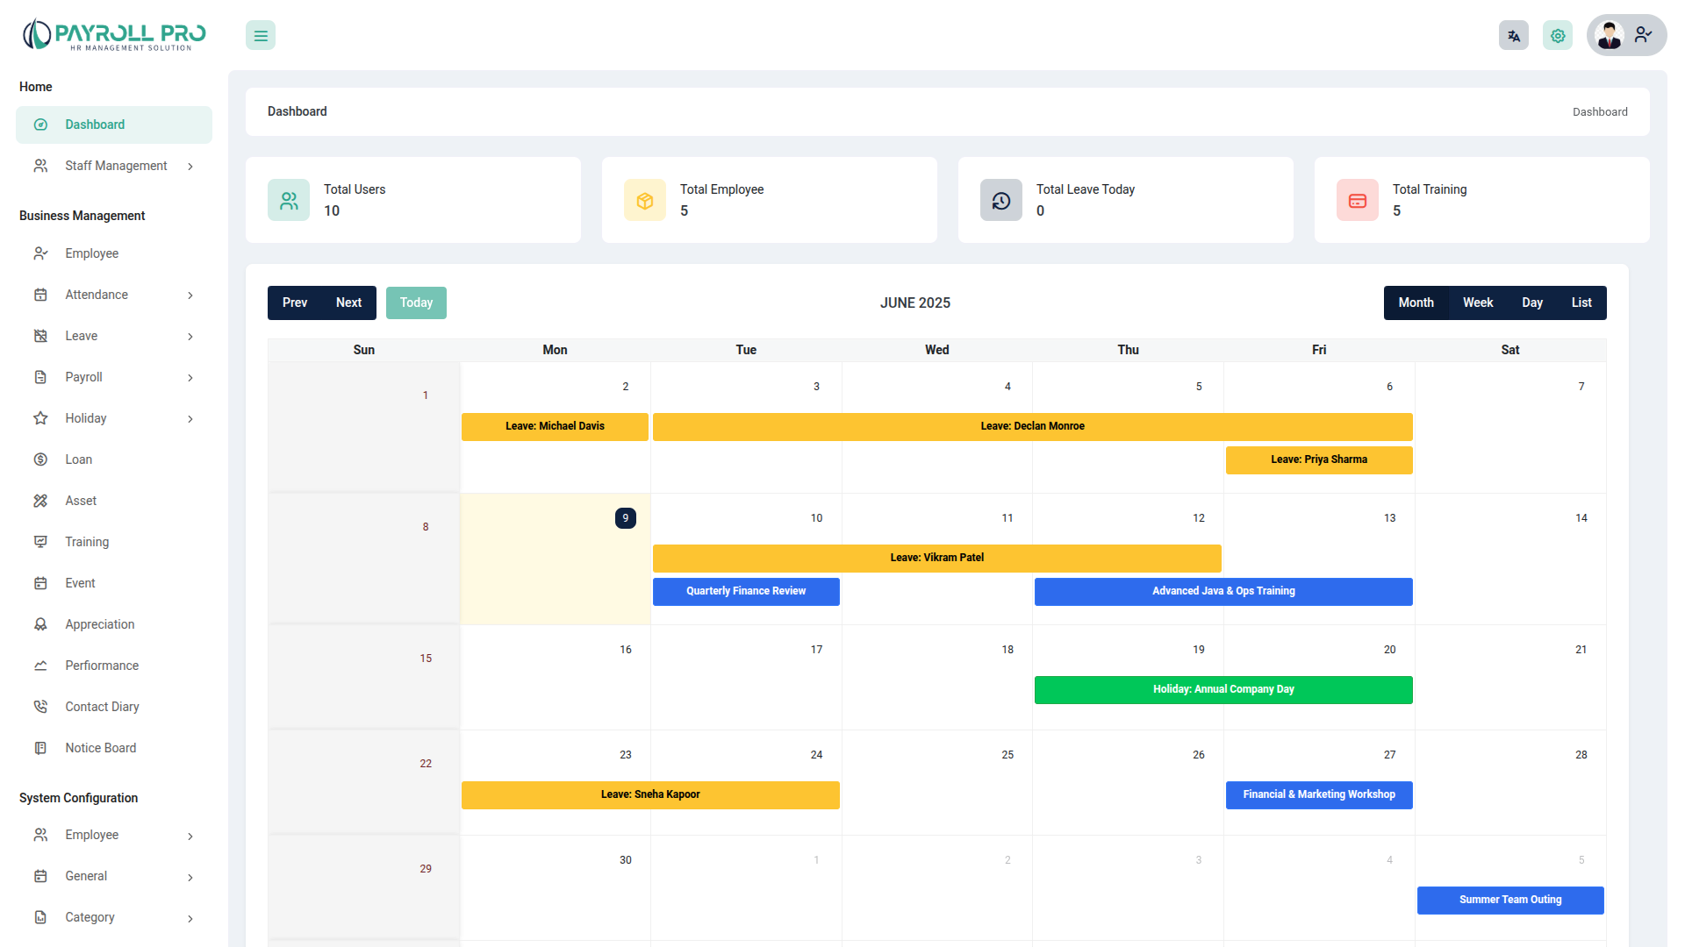Click the Asset tools icon
Screen dimensions: 1685x947
(40, 501)
